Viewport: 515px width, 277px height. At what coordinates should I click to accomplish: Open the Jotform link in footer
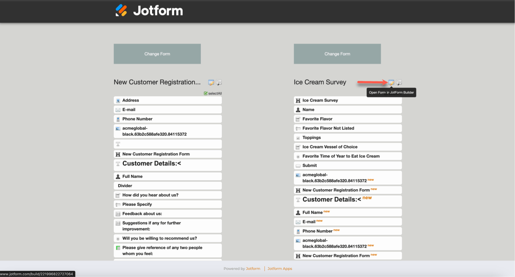click(x=253, y=269)
